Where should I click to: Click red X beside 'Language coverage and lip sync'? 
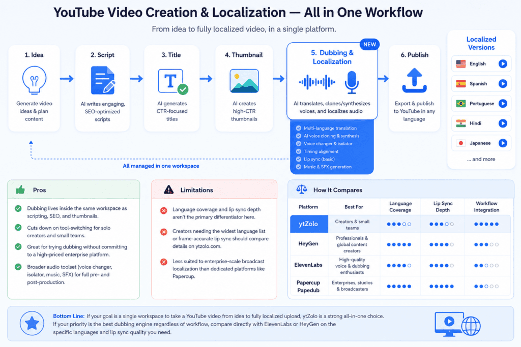click(x=164, y=210)
